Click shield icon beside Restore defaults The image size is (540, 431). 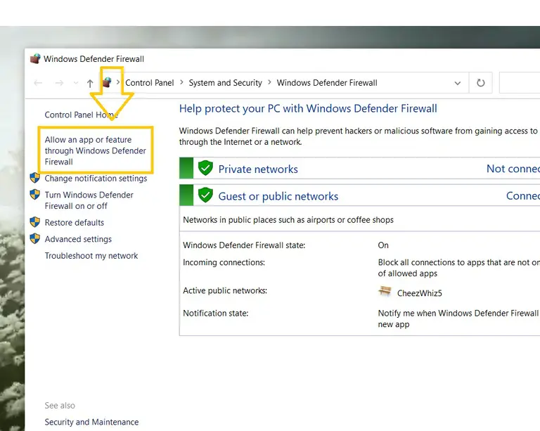click(34, 222)
